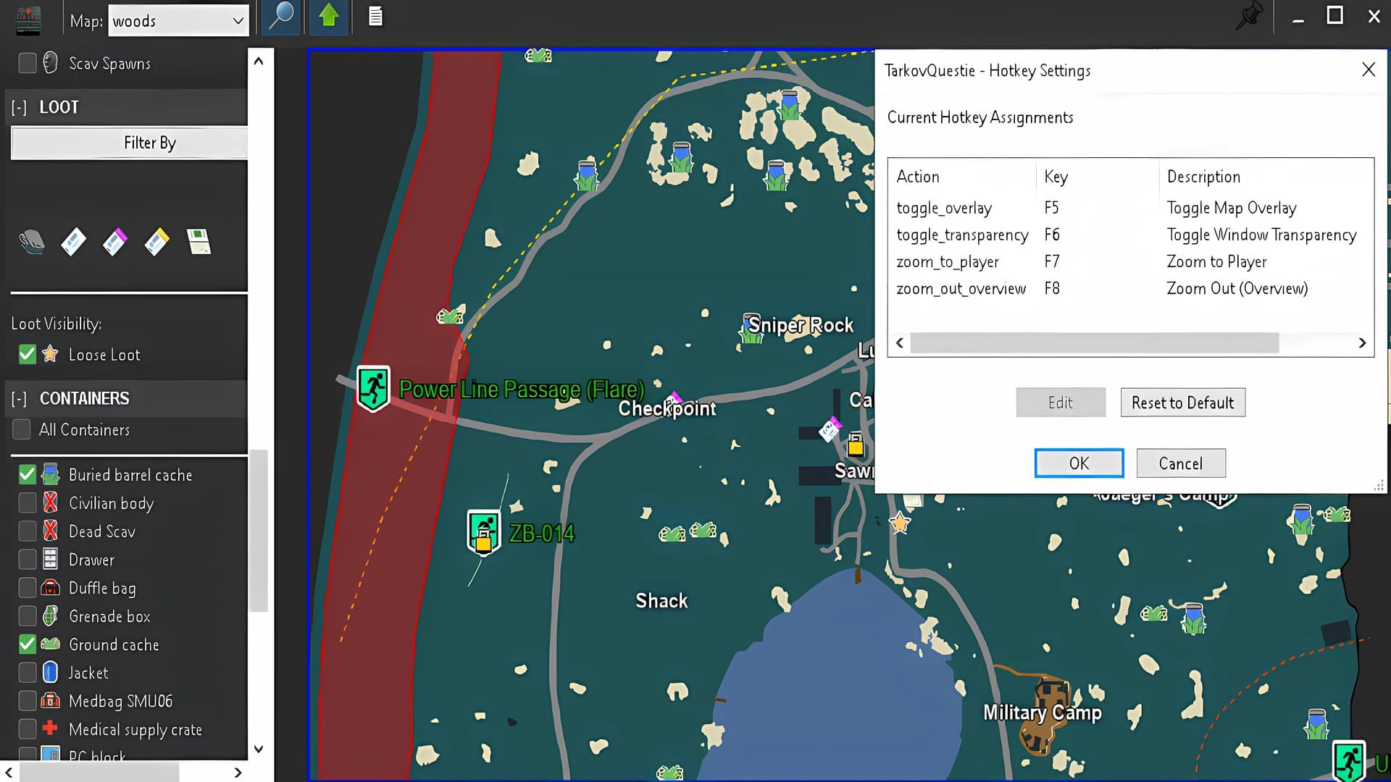Enable the Grenade box checkbox
This screenshot has height=782, width=1391.
(x=28, y=616)
